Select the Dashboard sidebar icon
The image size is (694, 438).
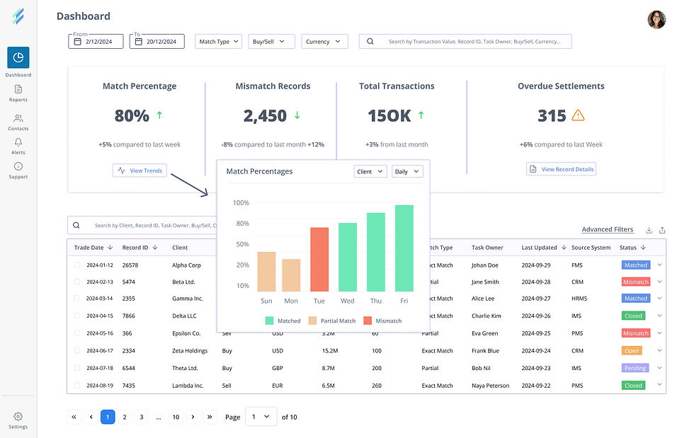[x=18, y=58]
